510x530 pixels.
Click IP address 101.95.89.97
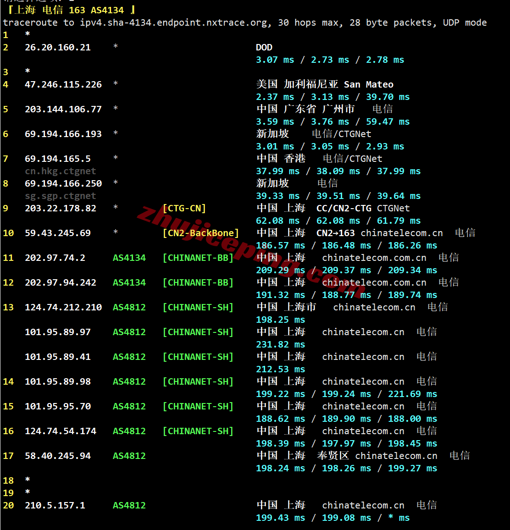(x=58, y=332)
